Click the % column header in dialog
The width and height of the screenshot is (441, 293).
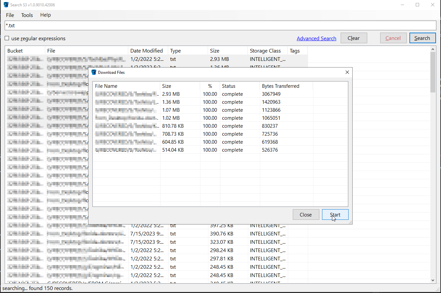point(210,86)
